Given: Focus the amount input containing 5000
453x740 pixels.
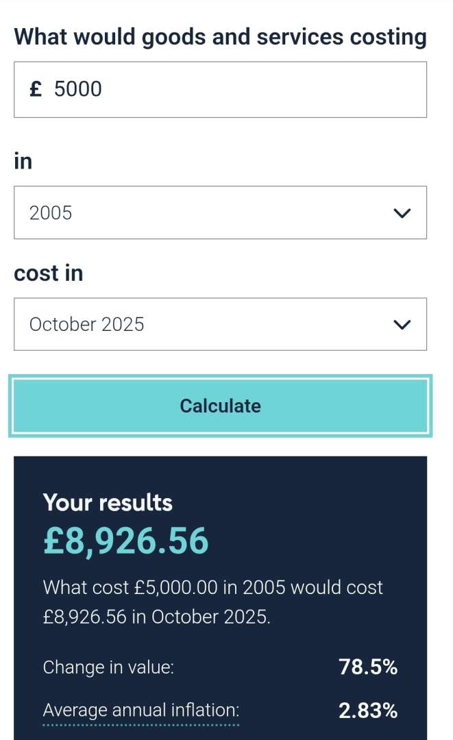Looking at the screenshot, I should pyautogui.click(x=233, y=89).
